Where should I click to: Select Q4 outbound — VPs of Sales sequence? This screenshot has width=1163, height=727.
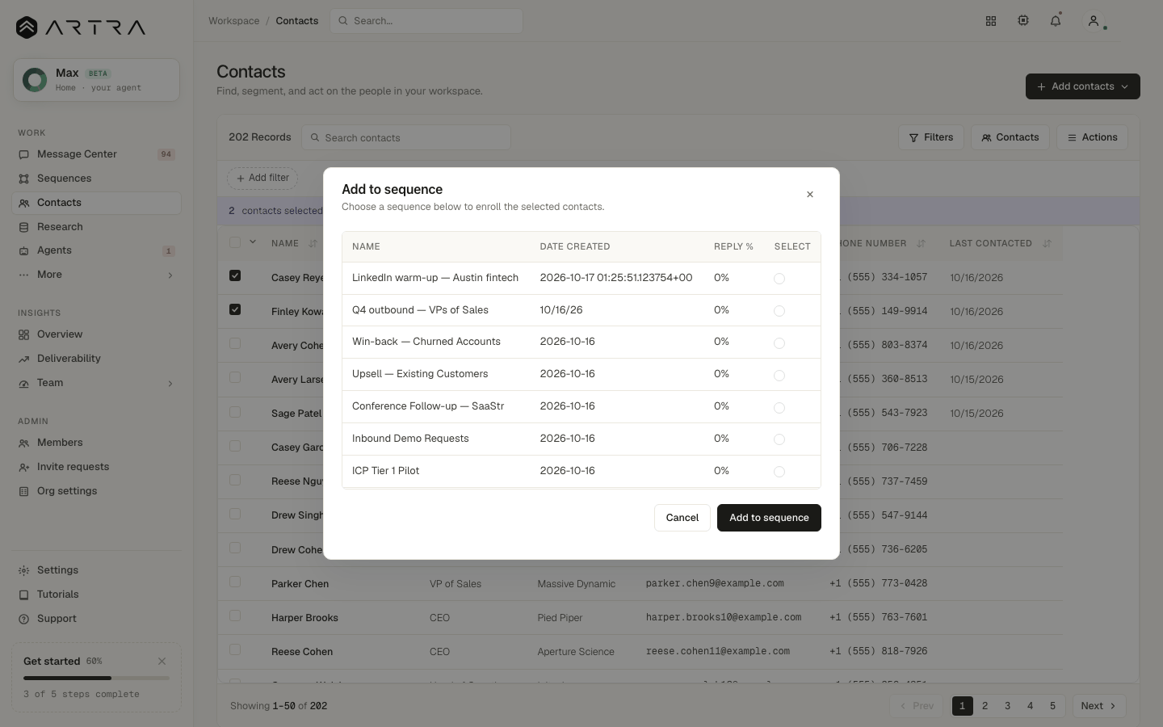pos(779,311)
